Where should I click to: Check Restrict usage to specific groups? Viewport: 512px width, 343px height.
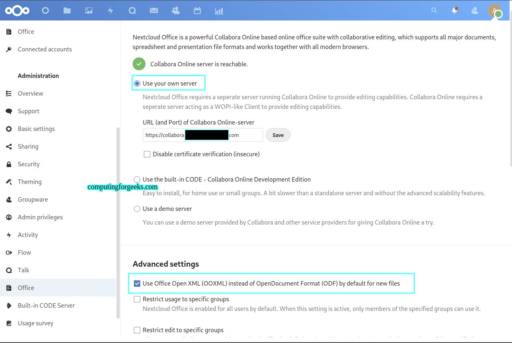(137, 299)
